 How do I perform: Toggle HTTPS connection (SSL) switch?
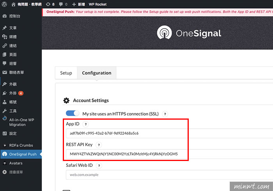73,113
